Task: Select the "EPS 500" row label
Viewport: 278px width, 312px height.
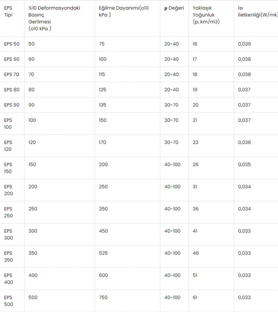Action: tap(8, 301)
